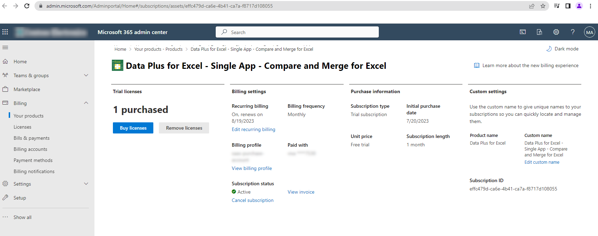Click the browser address bar URL

(x=160, y=6)
